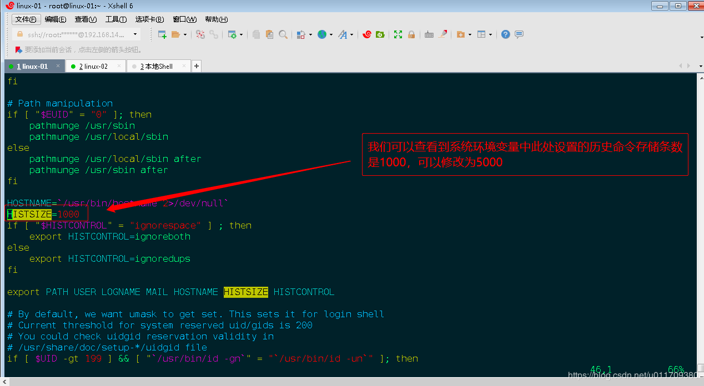The image size is (704, 386).
Task: Click the New Session icon
Action: [162, 34]
